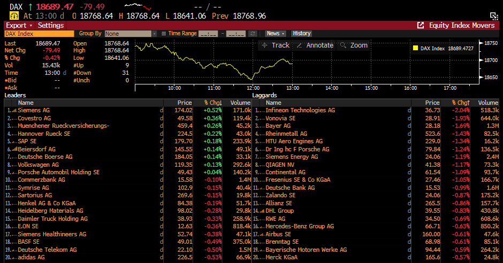Click the pop-out icon beside Equity Index Movers
Image resolution: width=503 pixels, height=263 pixels.
coord(420,25)
